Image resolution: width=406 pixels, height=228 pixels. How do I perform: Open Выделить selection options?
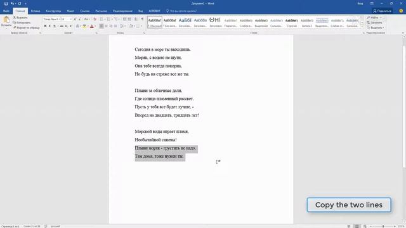click(376, 27)
